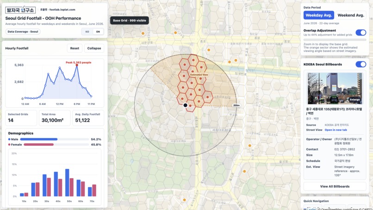Click the orange marker nearest Base Grid badge

pyautogui.click(x=143, y=33)
